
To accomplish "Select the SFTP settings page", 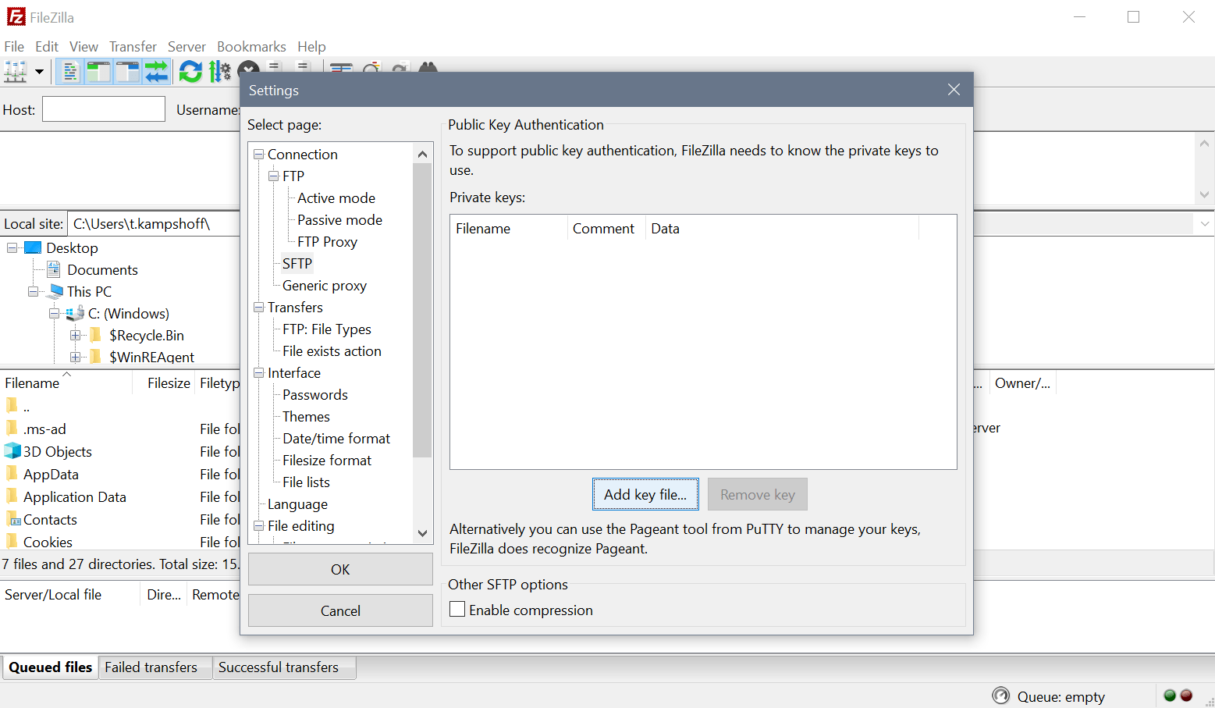I will pos(297,264).
